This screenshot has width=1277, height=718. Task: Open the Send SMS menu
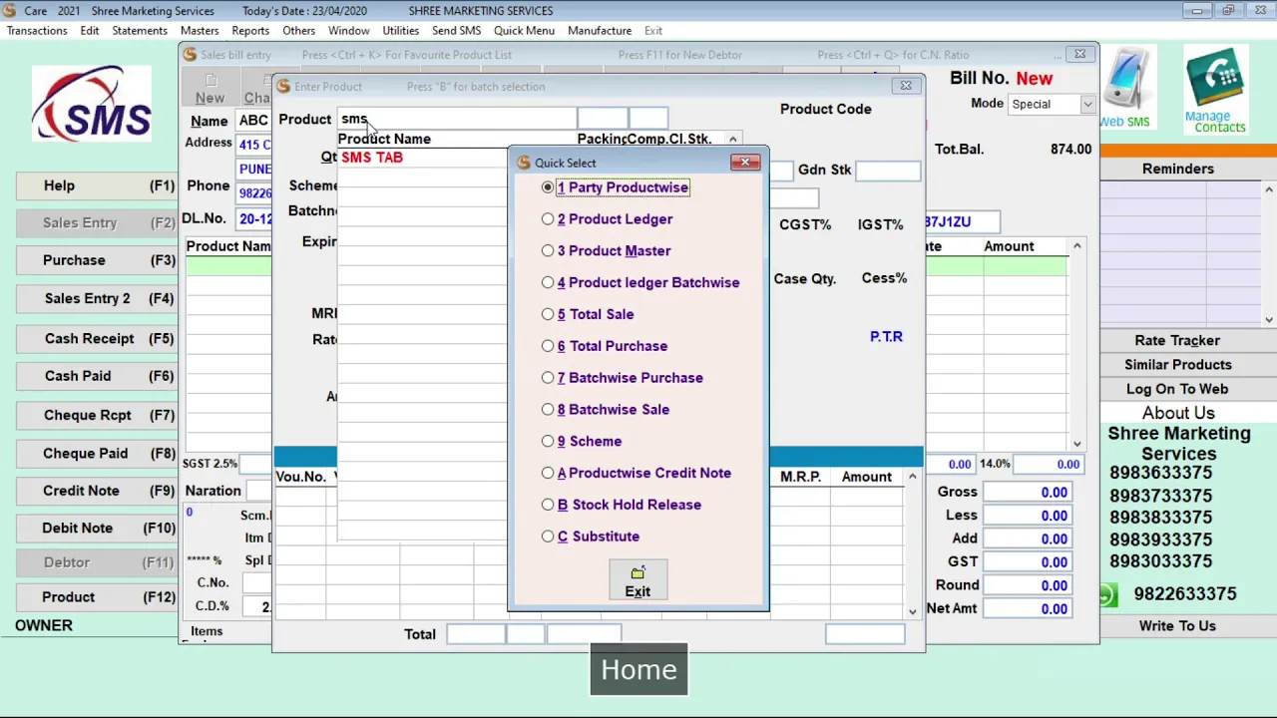pyautogui.click(x=456, y=31)
